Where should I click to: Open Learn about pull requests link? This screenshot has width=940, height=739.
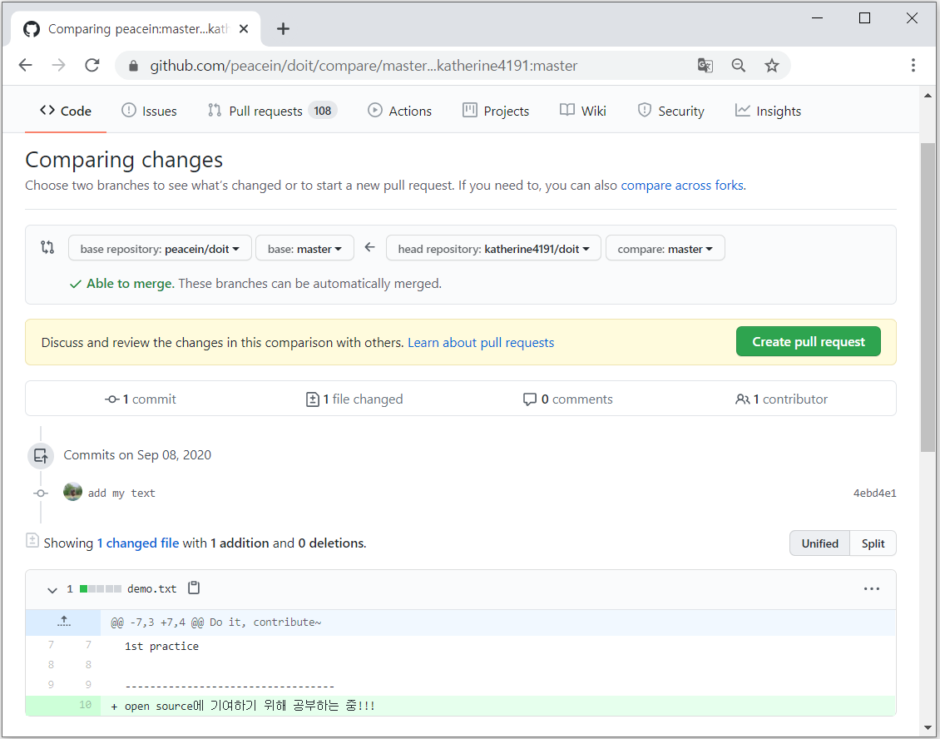coord(481,343)
